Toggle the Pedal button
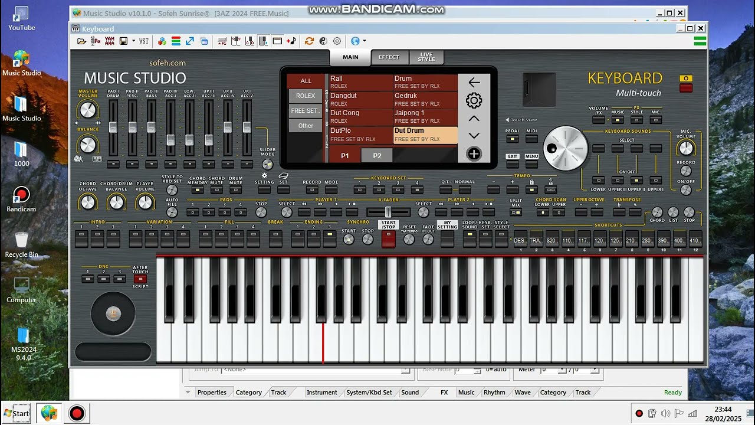Viewport: 755px width, 425px height. pyautogui.click(x=513, y=139)
